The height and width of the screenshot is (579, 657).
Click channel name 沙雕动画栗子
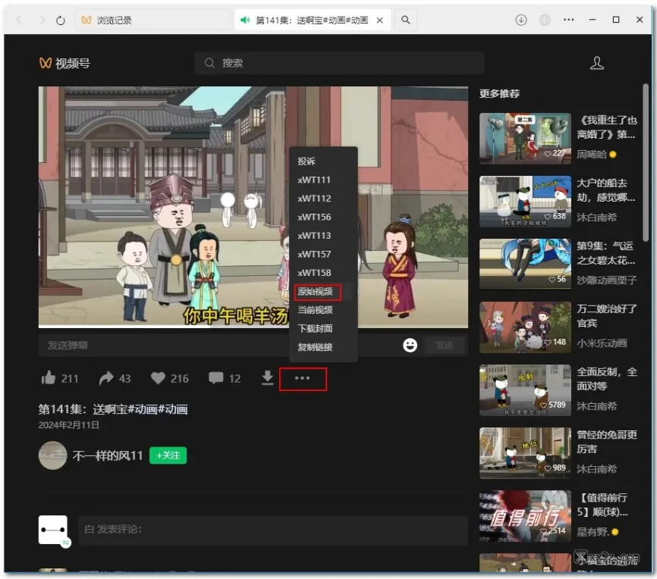607,280
